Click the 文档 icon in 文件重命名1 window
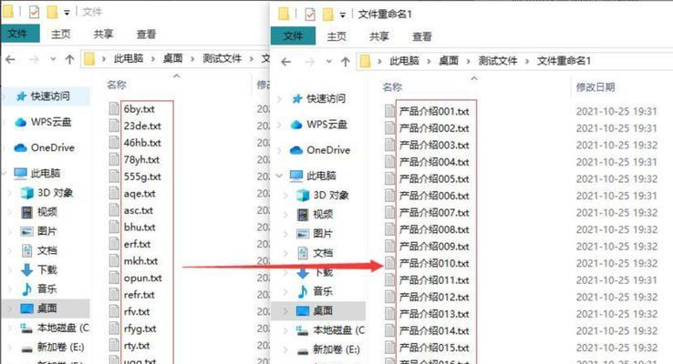The image size is (673, 364). tap(303, 253)
